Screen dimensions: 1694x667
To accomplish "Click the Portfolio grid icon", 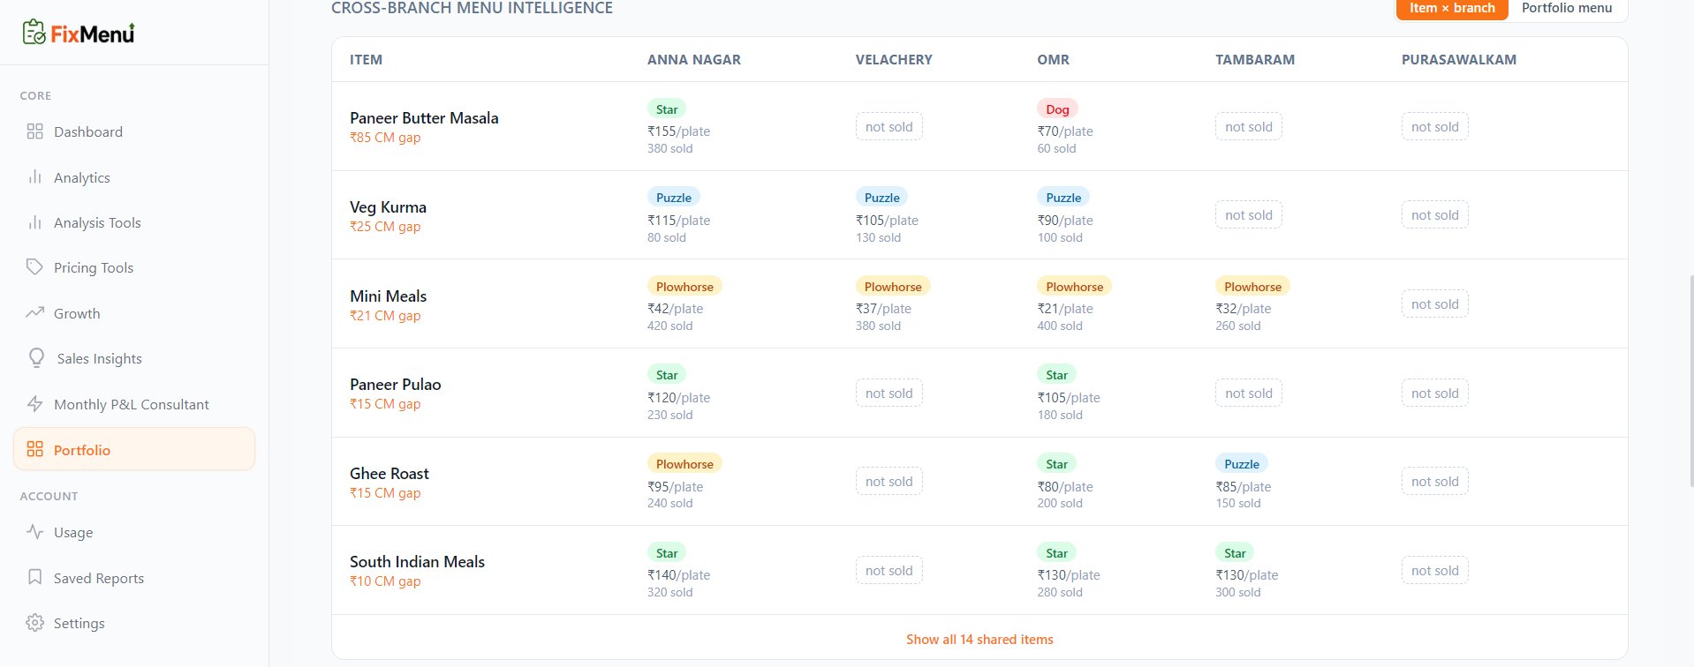I will tap(34, 449).
